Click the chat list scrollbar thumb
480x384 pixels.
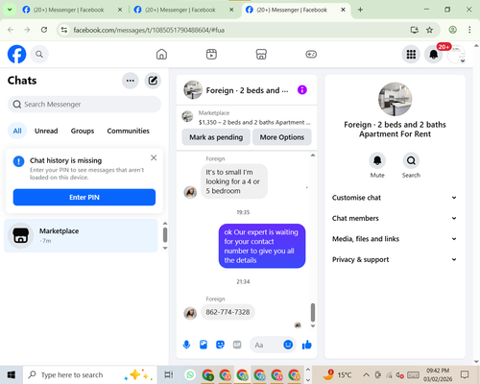[165, 235]
